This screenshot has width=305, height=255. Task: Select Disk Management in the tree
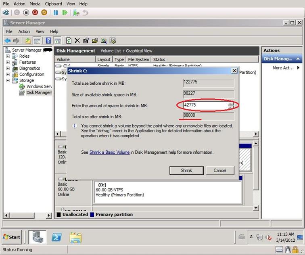pos(39,92)
